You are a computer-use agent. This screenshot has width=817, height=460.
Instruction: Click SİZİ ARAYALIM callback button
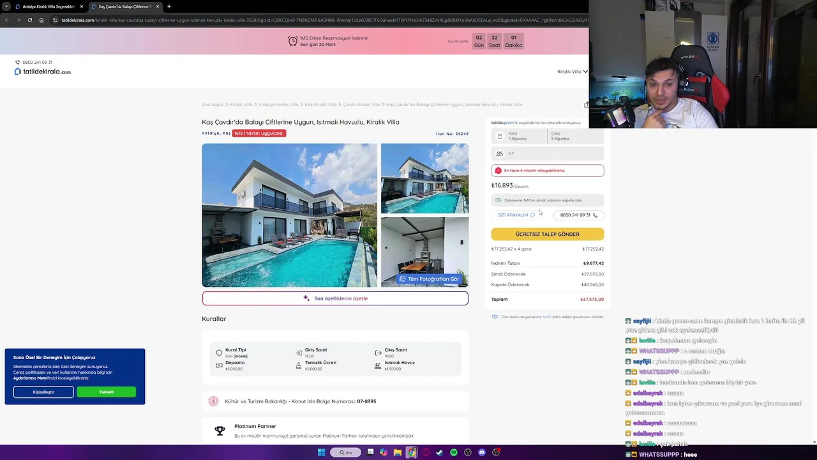click(x=516, y=215)
